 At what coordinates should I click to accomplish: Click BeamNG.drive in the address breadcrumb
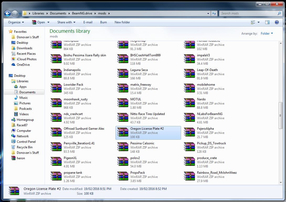coord(82,13)
